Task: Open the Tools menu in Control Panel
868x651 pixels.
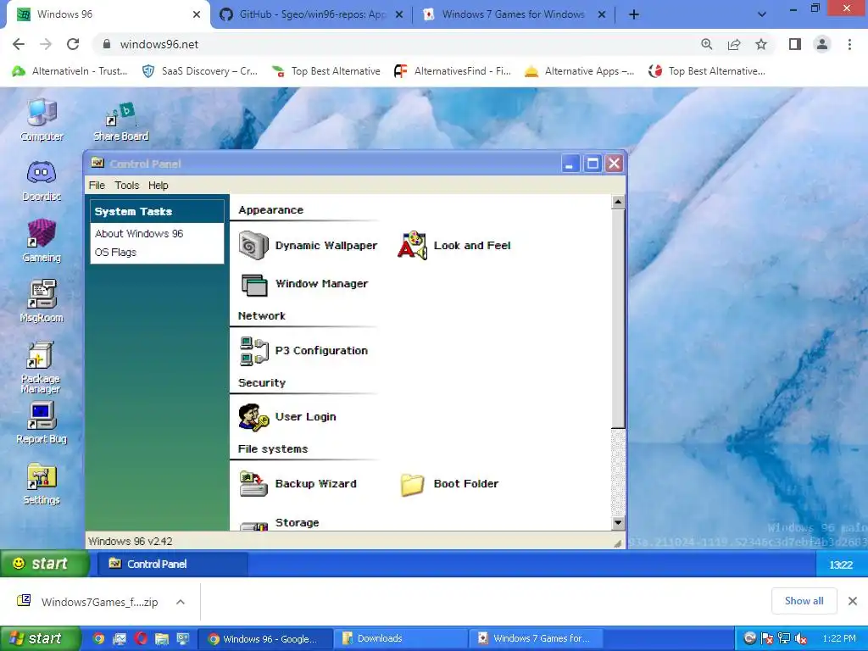Action: [127, 186]
